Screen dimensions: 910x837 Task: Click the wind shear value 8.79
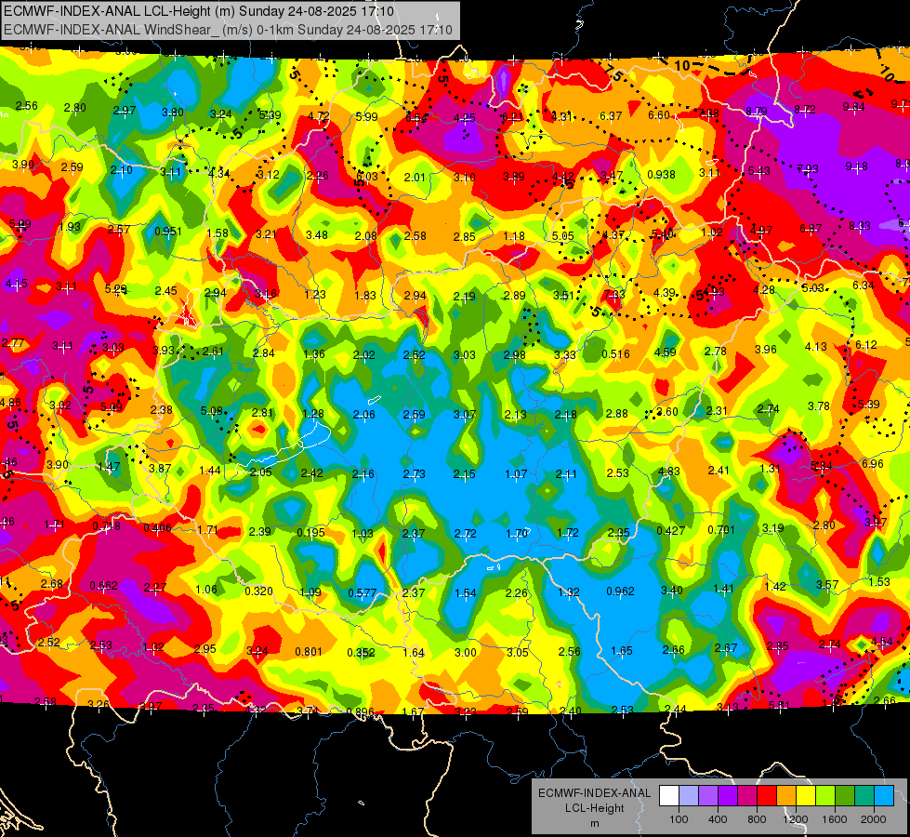point(757,111)
